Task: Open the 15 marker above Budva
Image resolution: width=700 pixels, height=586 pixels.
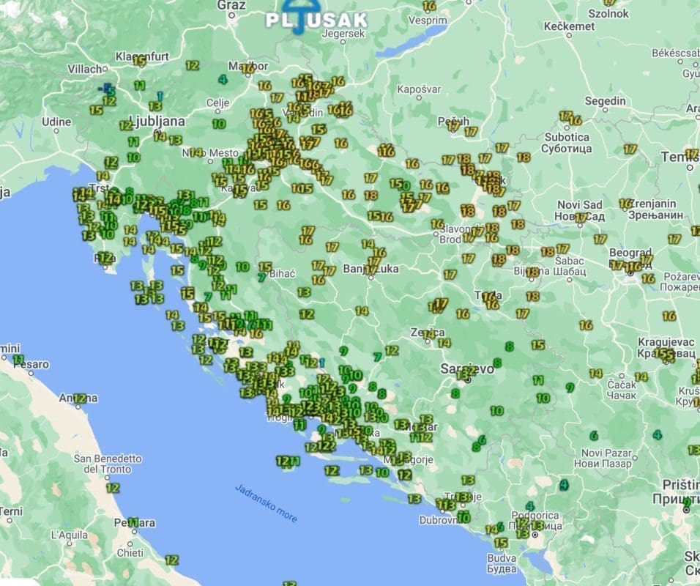Action: click(501, 543)
